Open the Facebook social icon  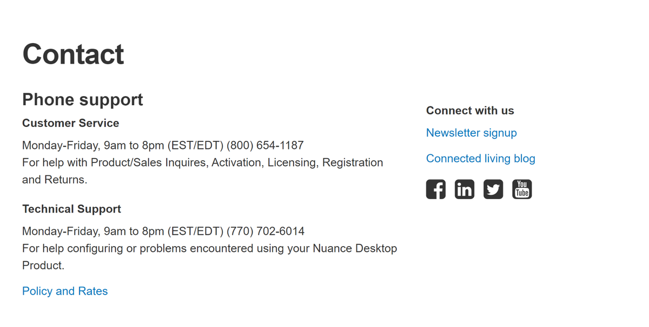coord(436,189)
